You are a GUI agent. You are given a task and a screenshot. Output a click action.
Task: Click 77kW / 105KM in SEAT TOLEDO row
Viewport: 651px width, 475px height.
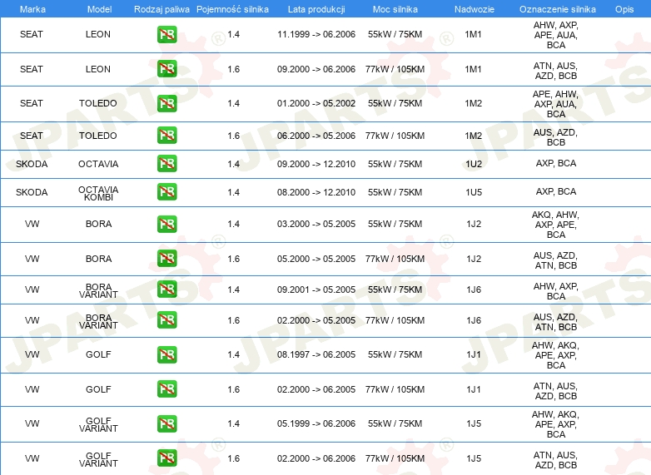(395, 136)
